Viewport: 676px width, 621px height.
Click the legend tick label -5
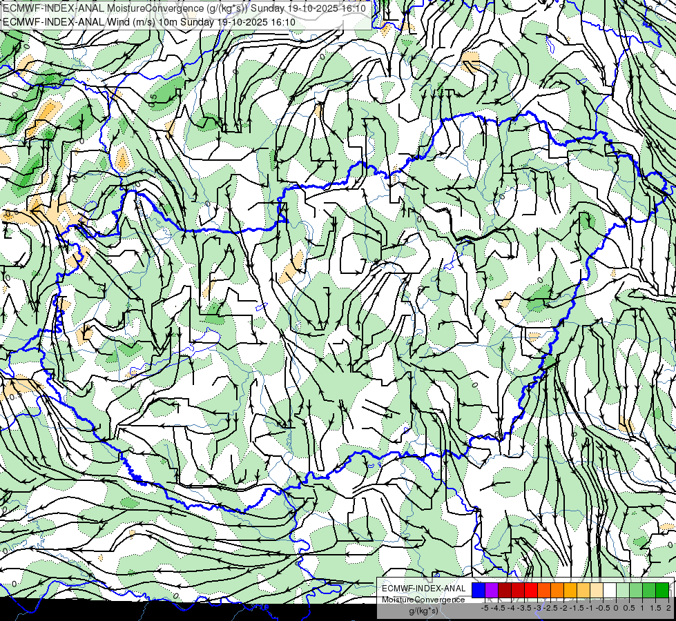[x=485, y=608]
